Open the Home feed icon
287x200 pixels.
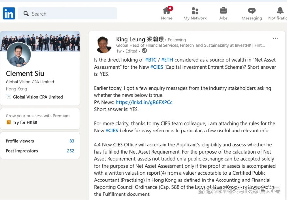(167, 10)
